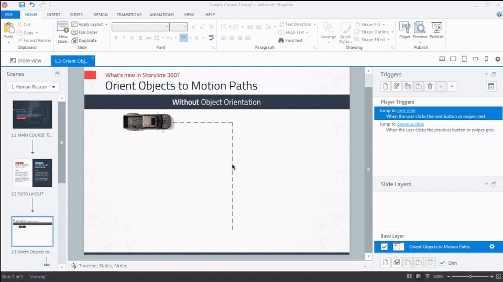
Task: Adjust the zoom slider handle
Action: pyautogui.click(x=471, y=276)
